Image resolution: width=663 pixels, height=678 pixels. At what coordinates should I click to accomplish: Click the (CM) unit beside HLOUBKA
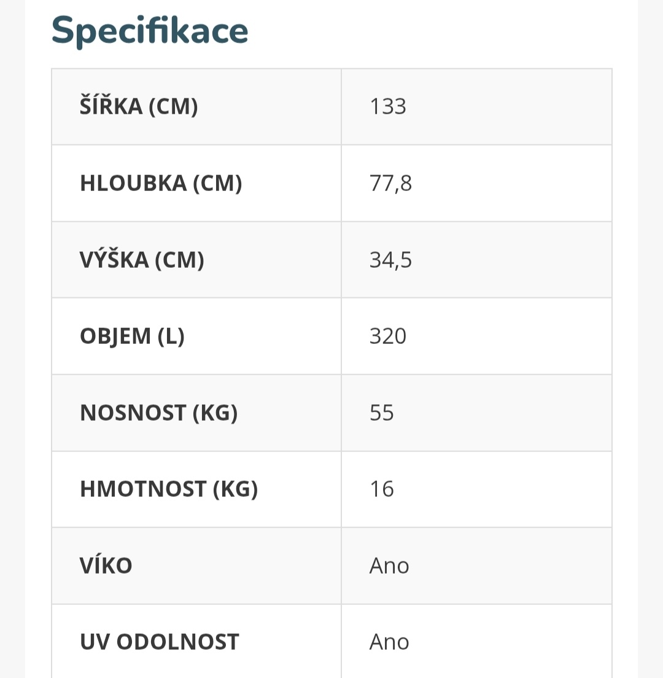[217, 183]
